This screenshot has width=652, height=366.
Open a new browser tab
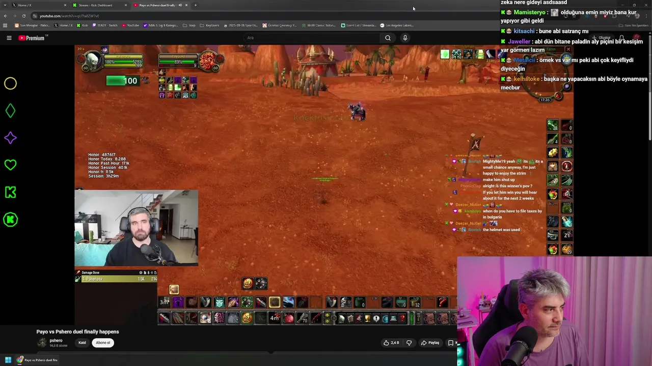pos(196,5)
